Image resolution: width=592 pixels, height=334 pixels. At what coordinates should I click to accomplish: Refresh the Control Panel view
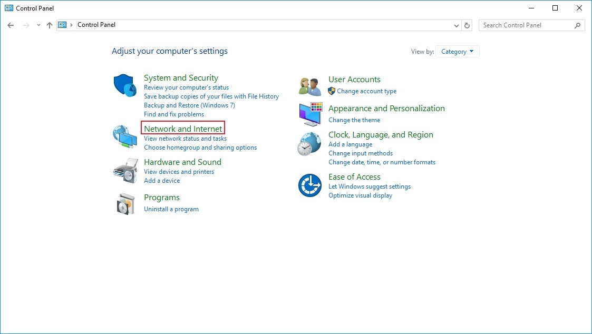[x=467, y=25]
